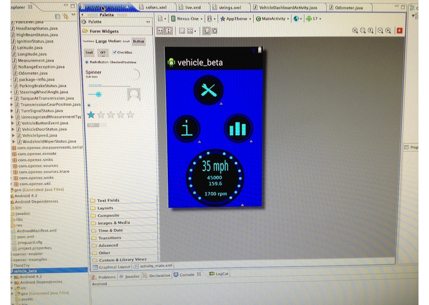Image resolution: width=429 pixels, height=305 pixels.
Task: Click the Palette color wheel icon
Action: tap(85, 22)
